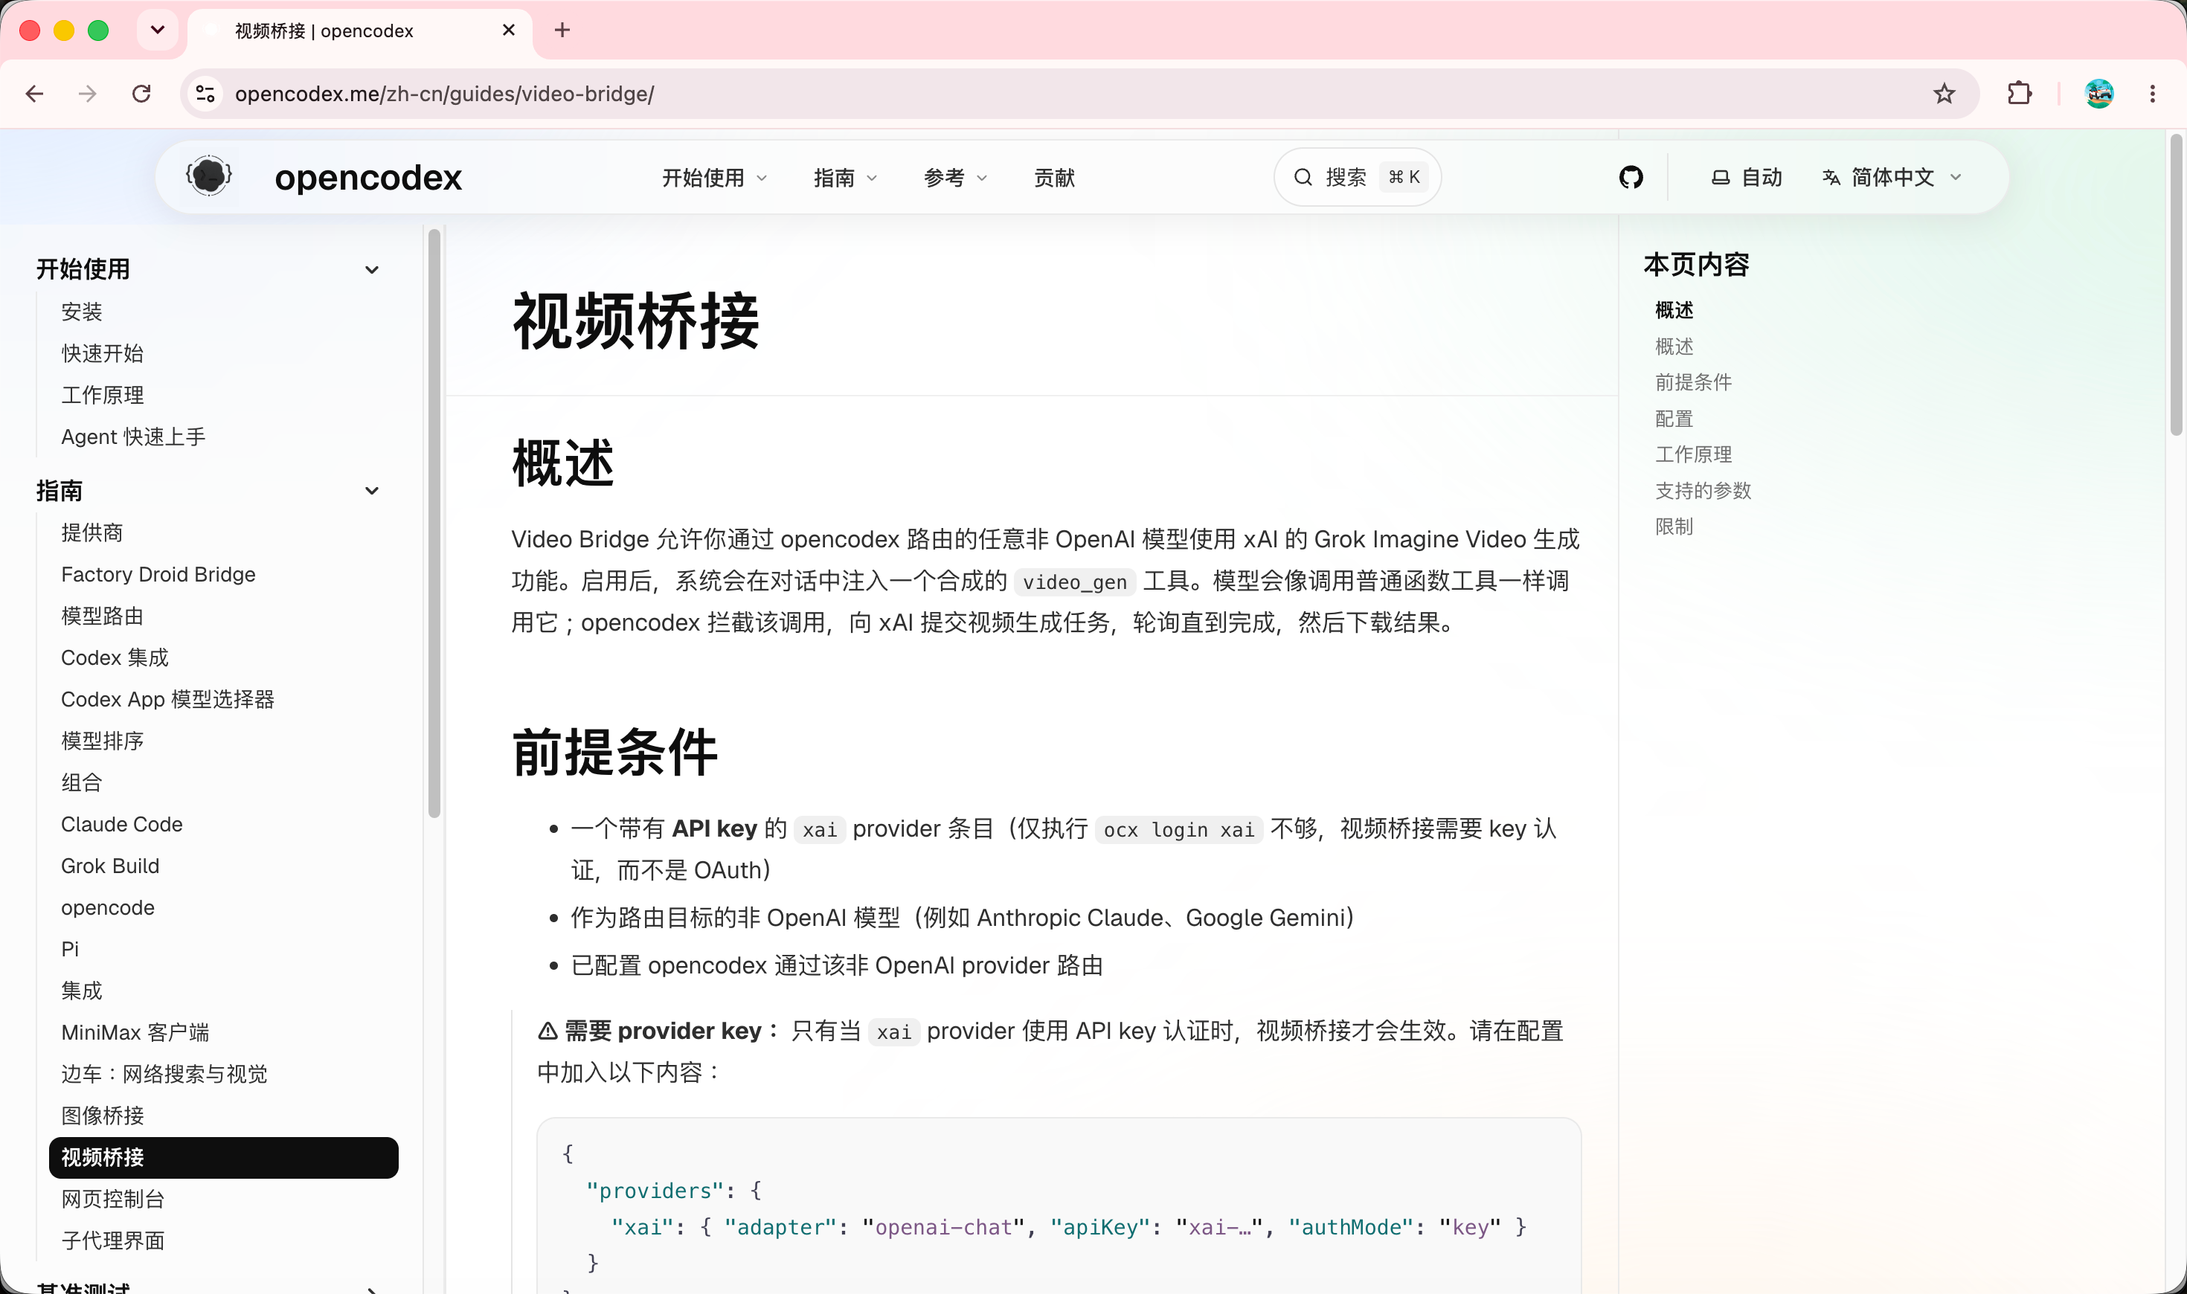Select 工作原理 in the sidebar
Viewport: 2187px width, 1294px height.
(x=102, y=395)
